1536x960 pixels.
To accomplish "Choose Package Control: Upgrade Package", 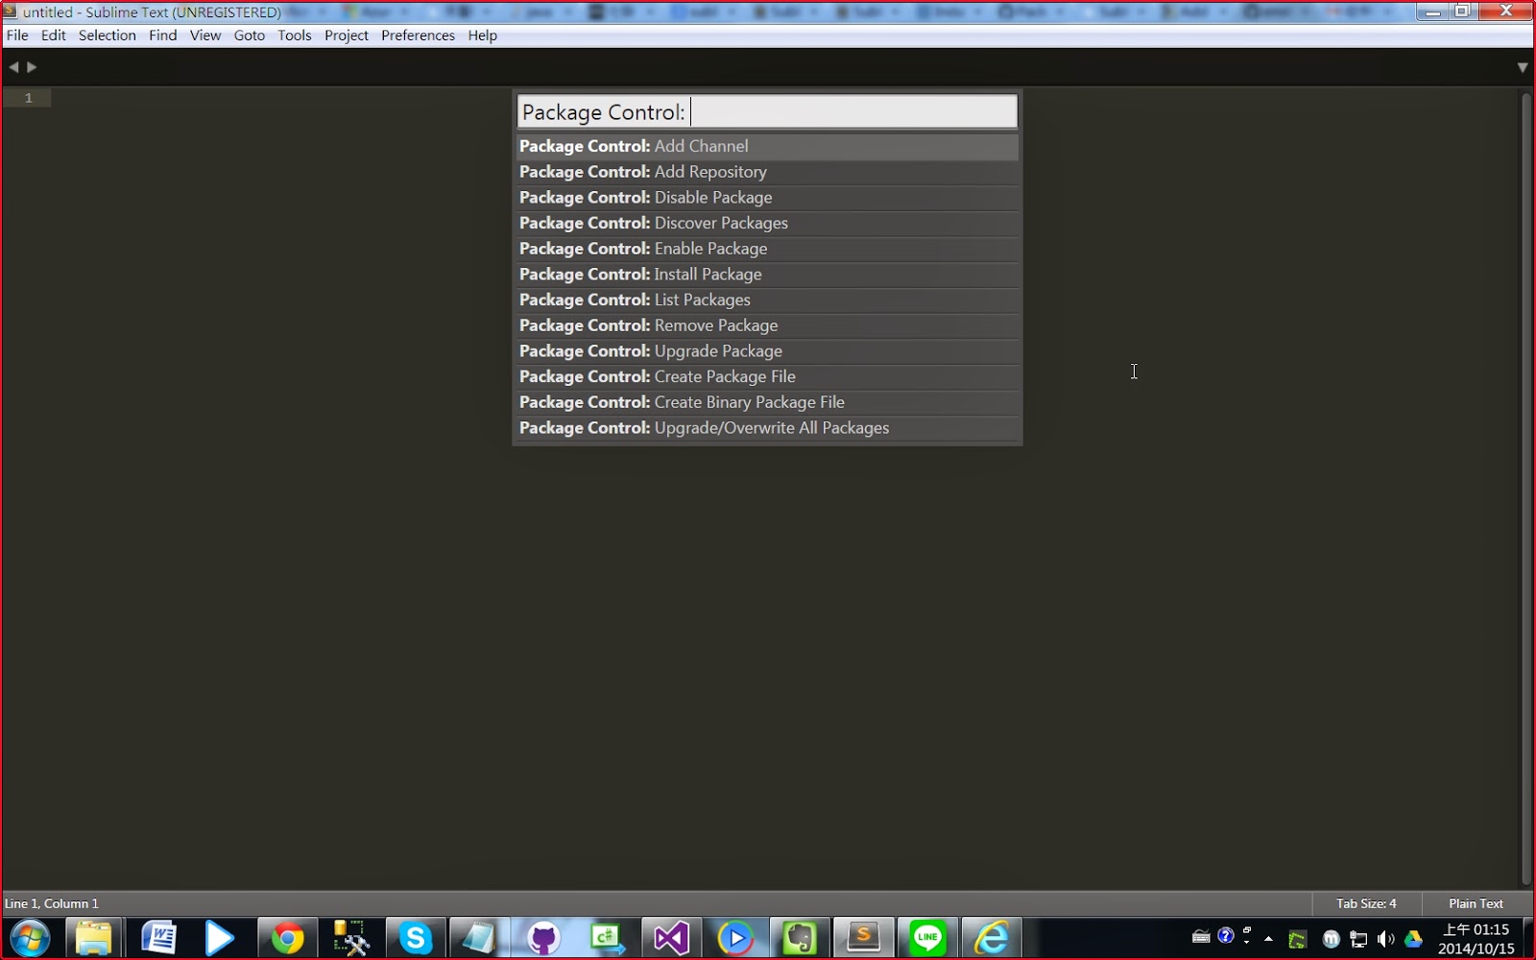I will click(x=767, y=351).
